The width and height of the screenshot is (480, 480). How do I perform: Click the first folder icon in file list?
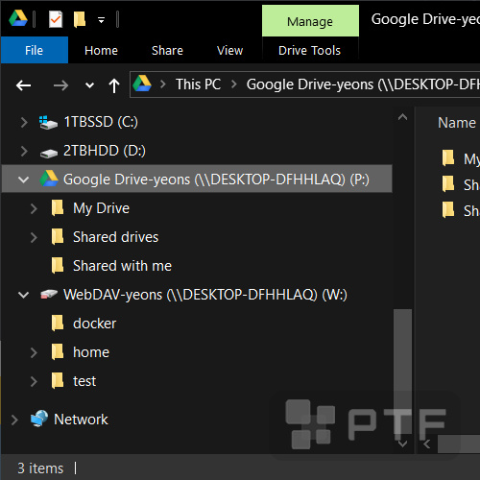pos(448,158)
